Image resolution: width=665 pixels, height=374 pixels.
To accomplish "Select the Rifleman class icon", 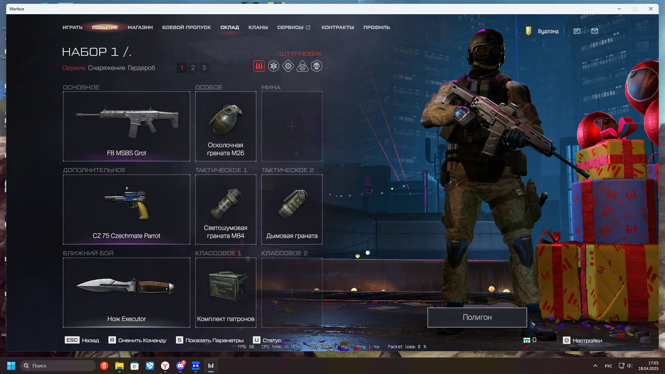I will [259, 66].
